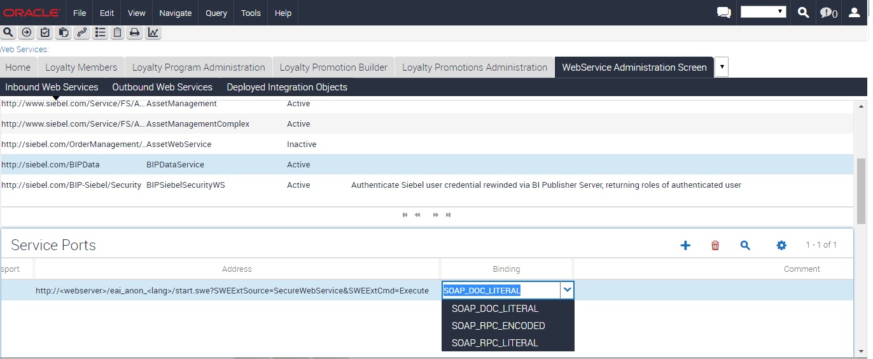
Task: Select WebService Administration Screen tab
Action: [634, 67]
